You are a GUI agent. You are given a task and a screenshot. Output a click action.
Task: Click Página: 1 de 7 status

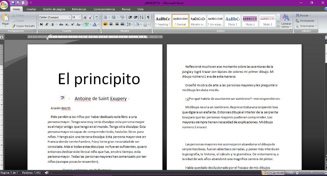[9, 173]
